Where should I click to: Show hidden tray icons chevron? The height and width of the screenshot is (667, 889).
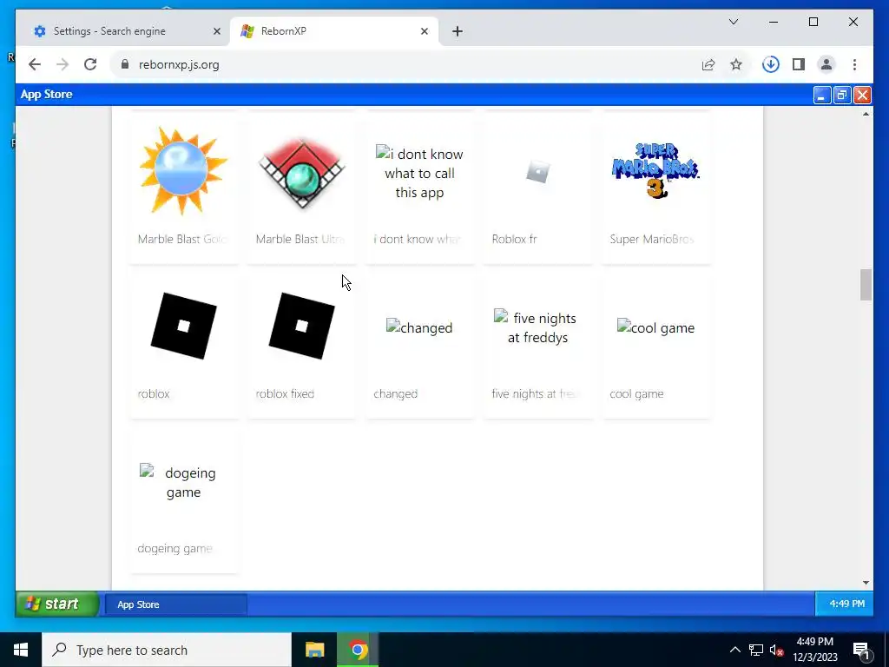pyautogui.click(x=734, y=650)
